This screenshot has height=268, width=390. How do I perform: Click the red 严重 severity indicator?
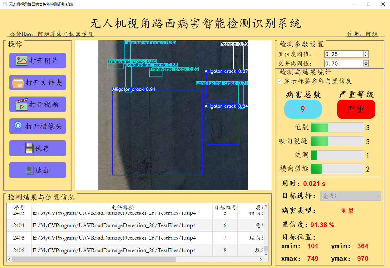(x=356, y=109)
